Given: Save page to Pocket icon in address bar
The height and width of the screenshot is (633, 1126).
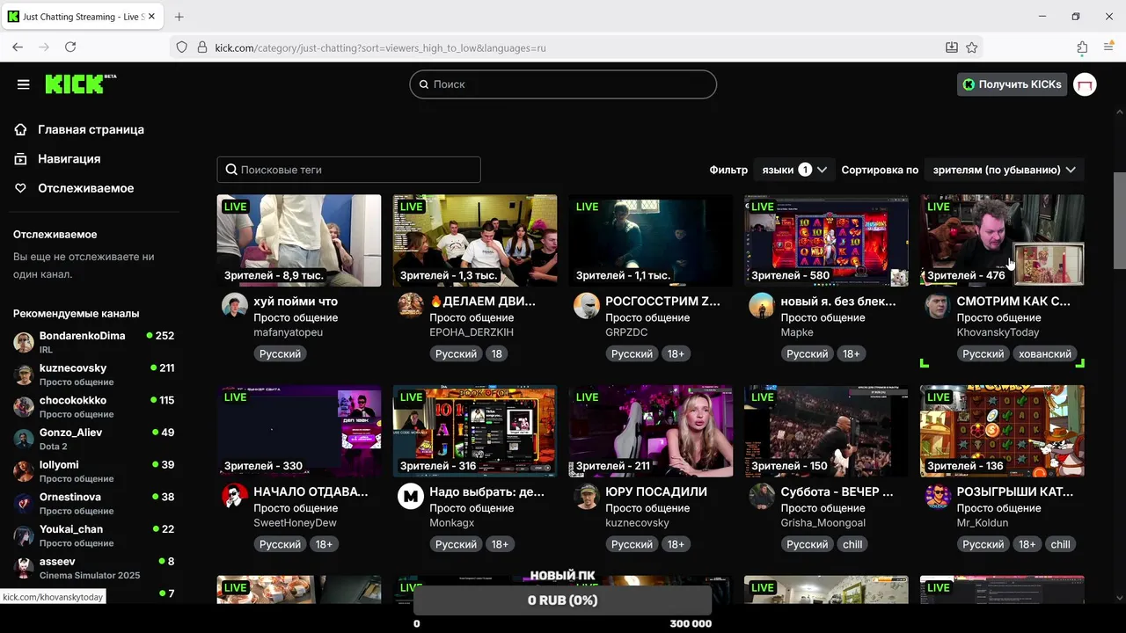Looking at the screenshot, I should click(x=951, y=47).
